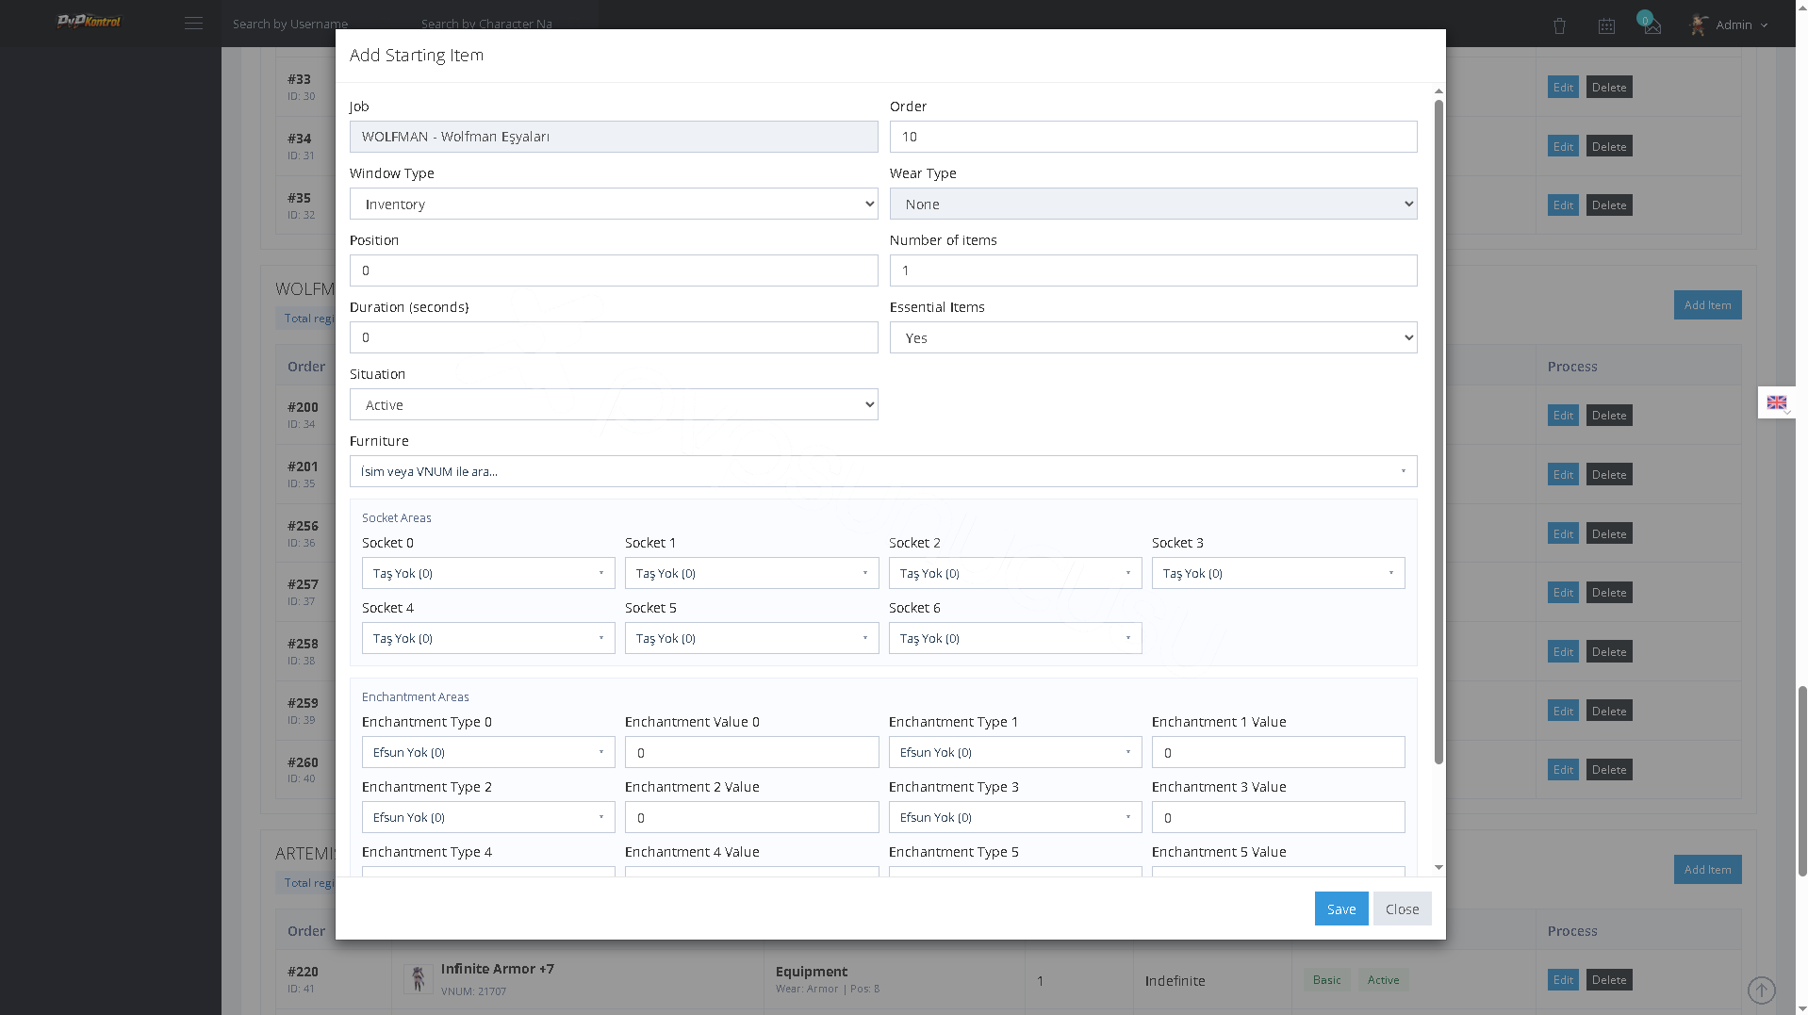Open the Enchantment Type 3 dropdown
1808x1015 pixels.
tap(1015, 818)
